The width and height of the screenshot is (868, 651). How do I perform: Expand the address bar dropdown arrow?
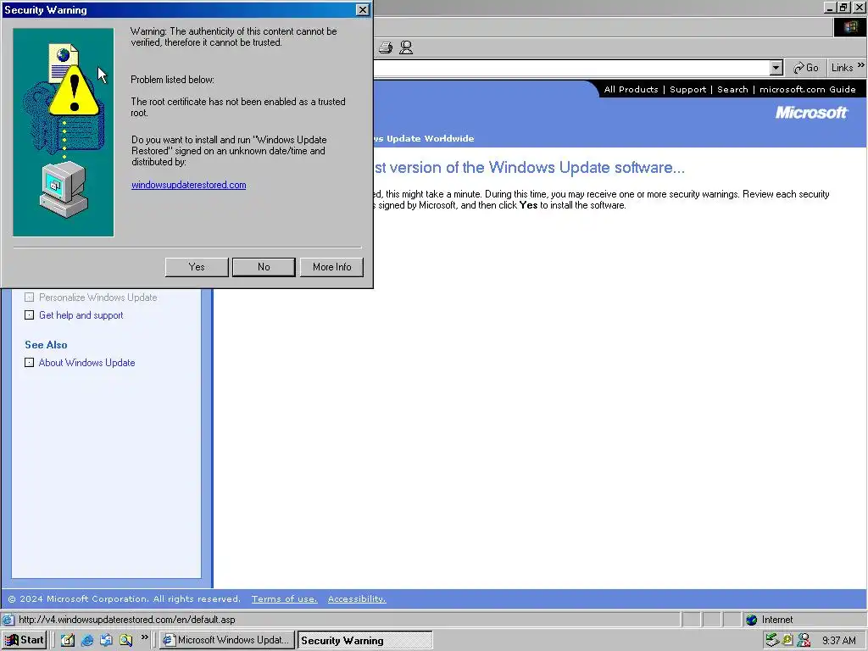pos(776,68)
